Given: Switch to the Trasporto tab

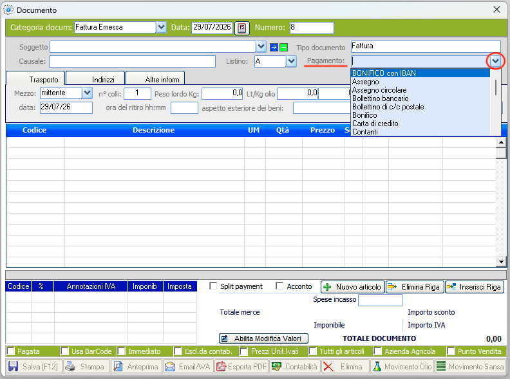Looking at the screenshot, I should (x=36, y=78).
